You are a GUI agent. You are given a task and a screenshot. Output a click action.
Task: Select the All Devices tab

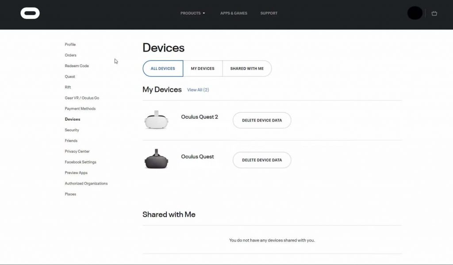(162, 68)
